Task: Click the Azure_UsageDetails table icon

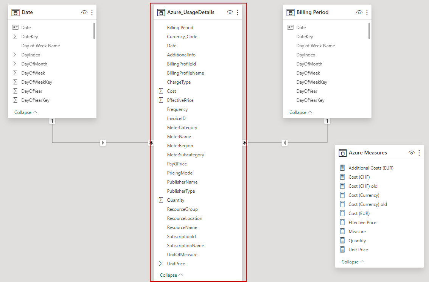Action: pyautogui.click(x=161, y=12)
